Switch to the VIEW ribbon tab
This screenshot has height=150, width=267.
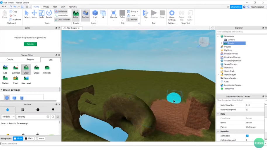tap(63, 7)
